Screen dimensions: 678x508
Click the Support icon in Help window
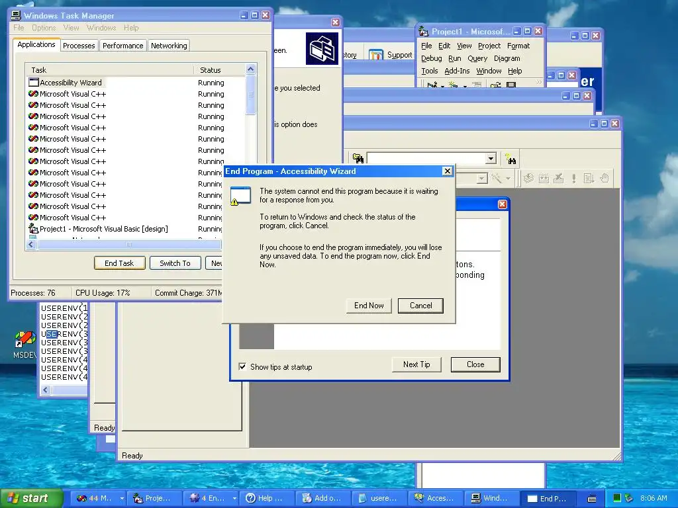376,55
